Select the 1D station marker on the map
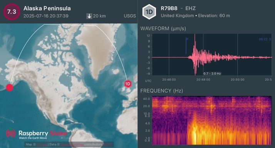 coord(128,84)
